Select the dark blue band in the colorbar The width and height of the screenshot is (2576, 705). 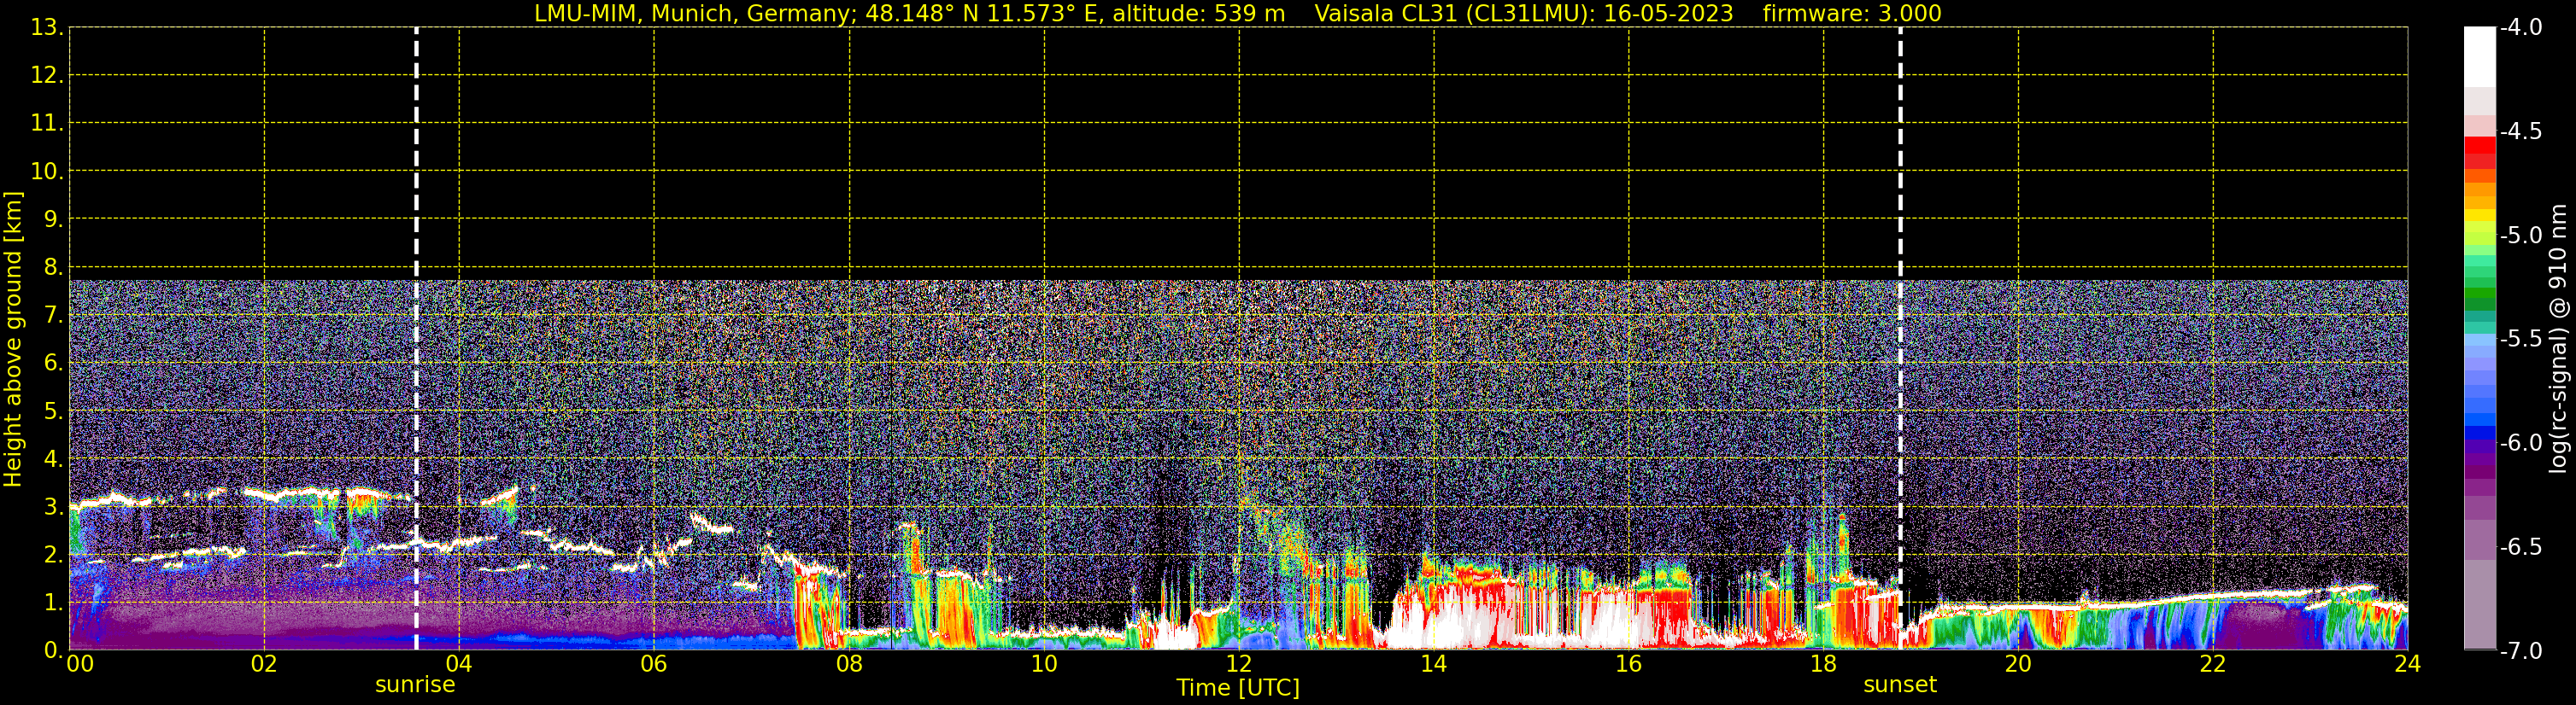2479,434
